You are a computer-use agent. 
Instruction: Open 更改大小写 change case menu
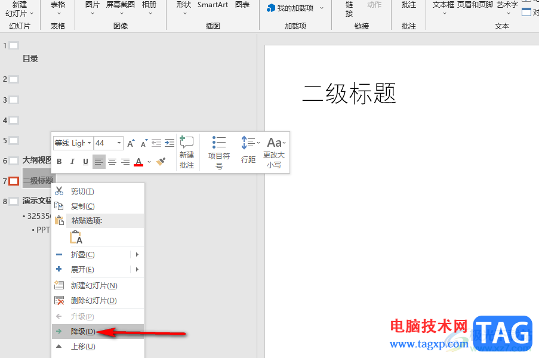(x=275, y=152)
